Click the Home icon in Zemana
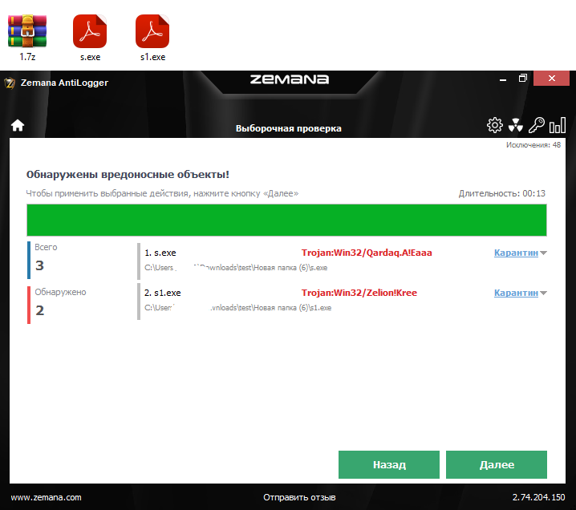Image resolution: width=576 pixels, height=510 pixels. click(18, 126)
